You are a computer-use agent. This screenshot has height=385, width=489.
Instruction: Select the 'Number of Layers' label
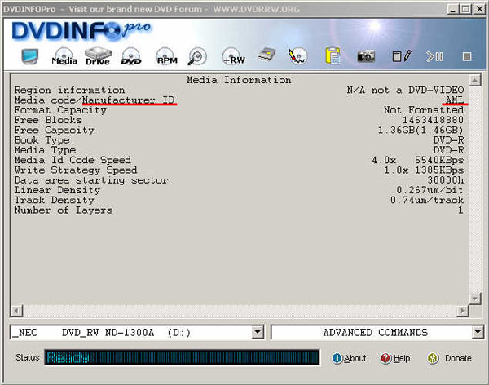[x=64, y=210]
